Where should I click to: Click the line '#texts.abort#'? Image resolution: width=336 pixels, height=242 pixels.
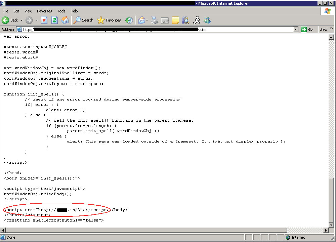click(21, 57)
